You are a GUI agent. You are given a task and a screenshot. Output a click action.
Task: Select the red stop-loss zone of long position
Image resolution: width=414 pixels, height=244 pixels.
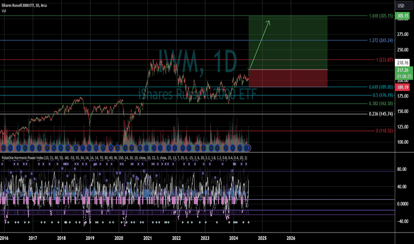(288, 79)
